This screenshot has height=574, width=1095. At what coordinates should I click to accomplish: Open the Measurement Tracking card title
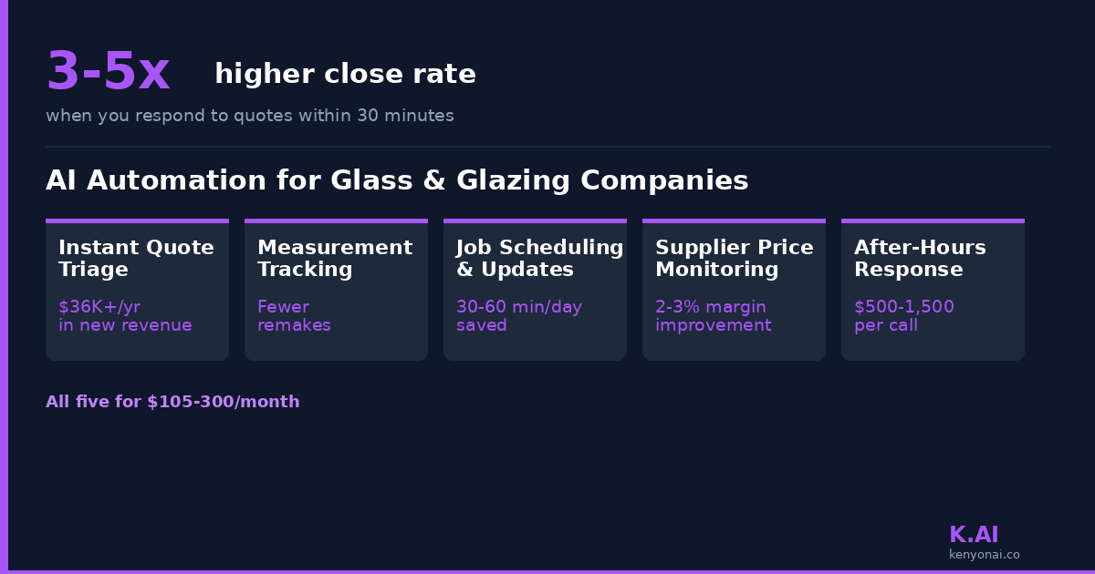click(334, 259)
